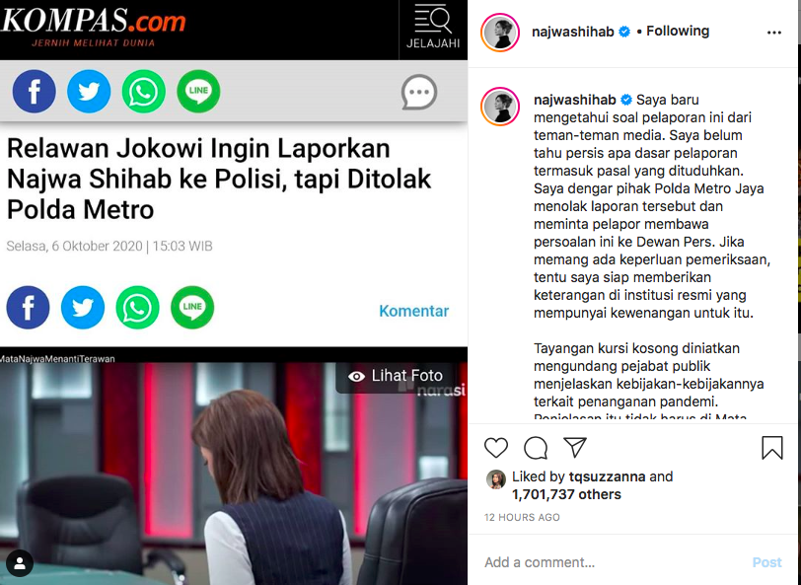Save post with bookmark icon

[x=771, y=448]
